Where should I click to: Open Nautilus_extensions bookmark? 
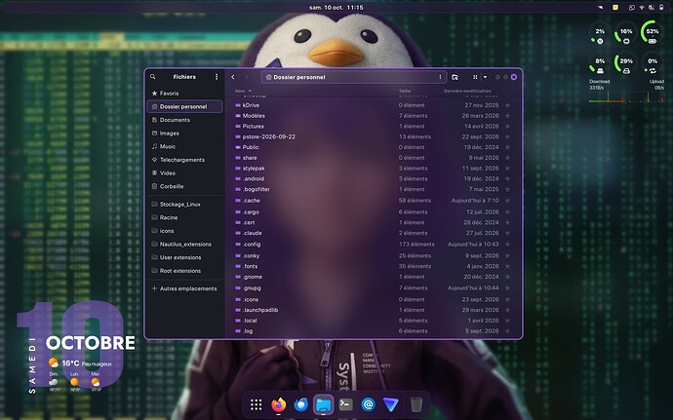[185, 244]
